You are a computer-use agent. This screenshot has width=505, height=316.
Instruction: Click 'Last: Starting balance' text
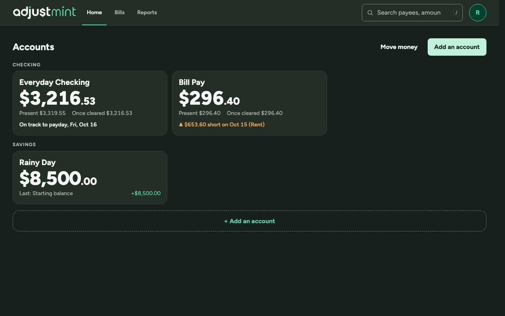click(46, 193)
